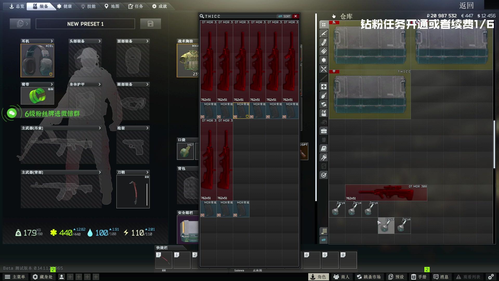This screenshot has width=499, height=281.
Task: Open the 总览 overview tab
Action: (x=17, y=6)
